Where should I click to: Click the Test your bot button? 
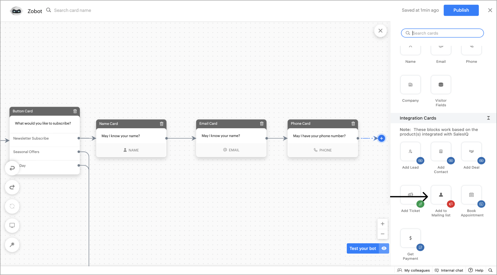pyautogui.click(x=362, y=248)
